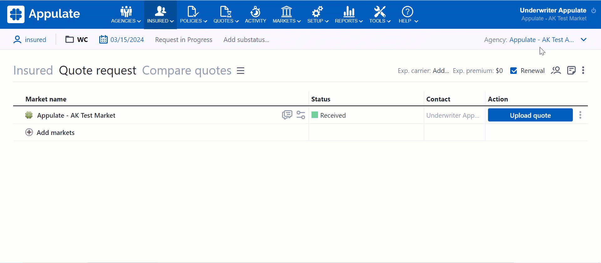
Task: Click the assigned users icon near Renewal
Action: click(x=556, y=70)
